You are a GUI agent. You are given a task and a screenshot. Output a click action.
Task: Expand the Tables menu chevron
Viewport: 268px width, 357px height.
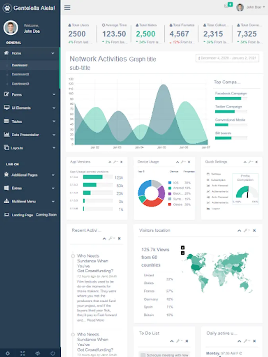(x=54, y=121)
